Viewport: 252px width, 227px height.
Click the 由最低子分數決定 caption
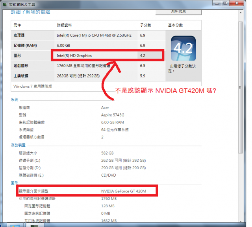182,68
